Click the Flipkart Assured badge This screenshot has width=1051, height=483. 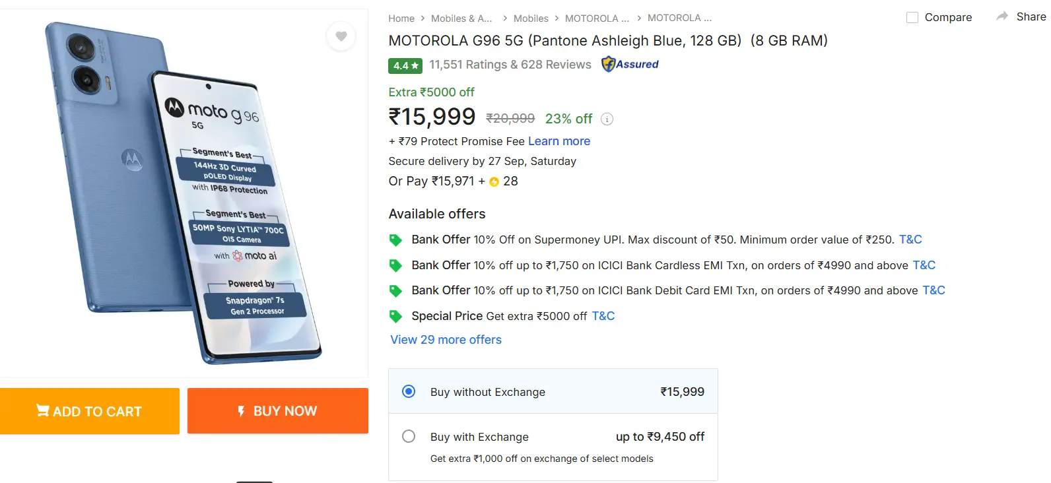point(629,64)
